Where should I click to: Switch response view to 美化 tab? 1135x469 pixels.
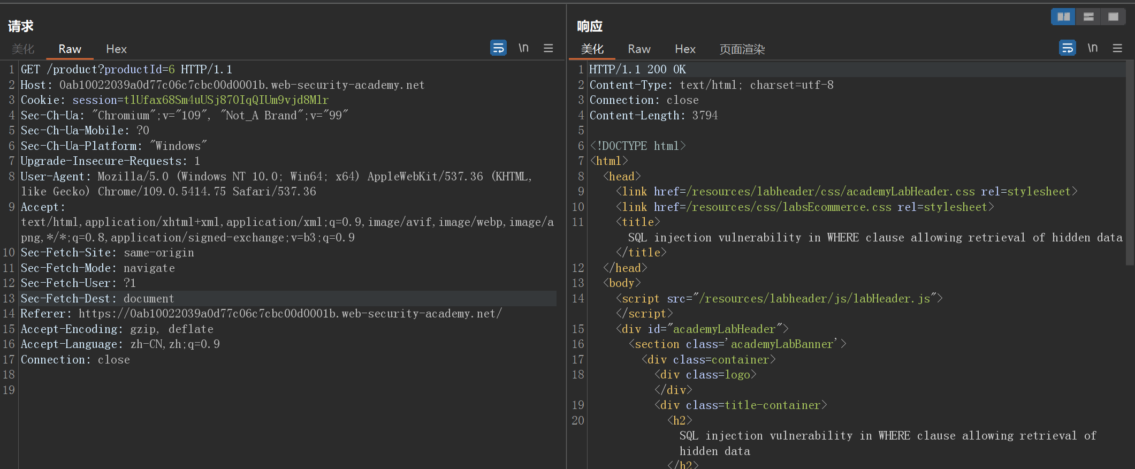pyautogui.click(x=592, y=49)
